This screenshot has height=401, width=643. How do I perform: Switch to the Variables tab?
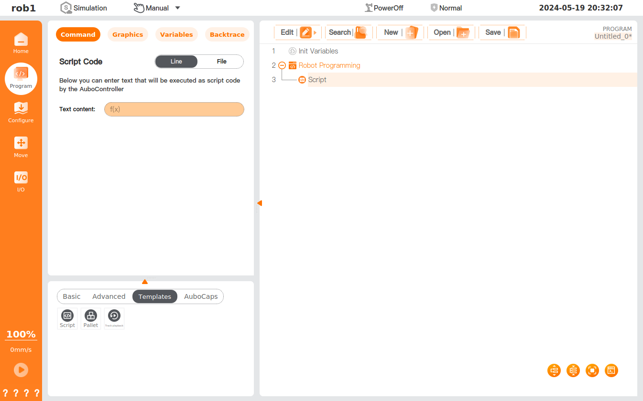(176, 35)
